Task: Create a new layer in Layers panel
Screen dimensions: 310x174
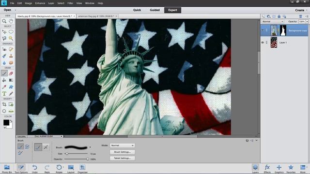Action: coord(263,16)
